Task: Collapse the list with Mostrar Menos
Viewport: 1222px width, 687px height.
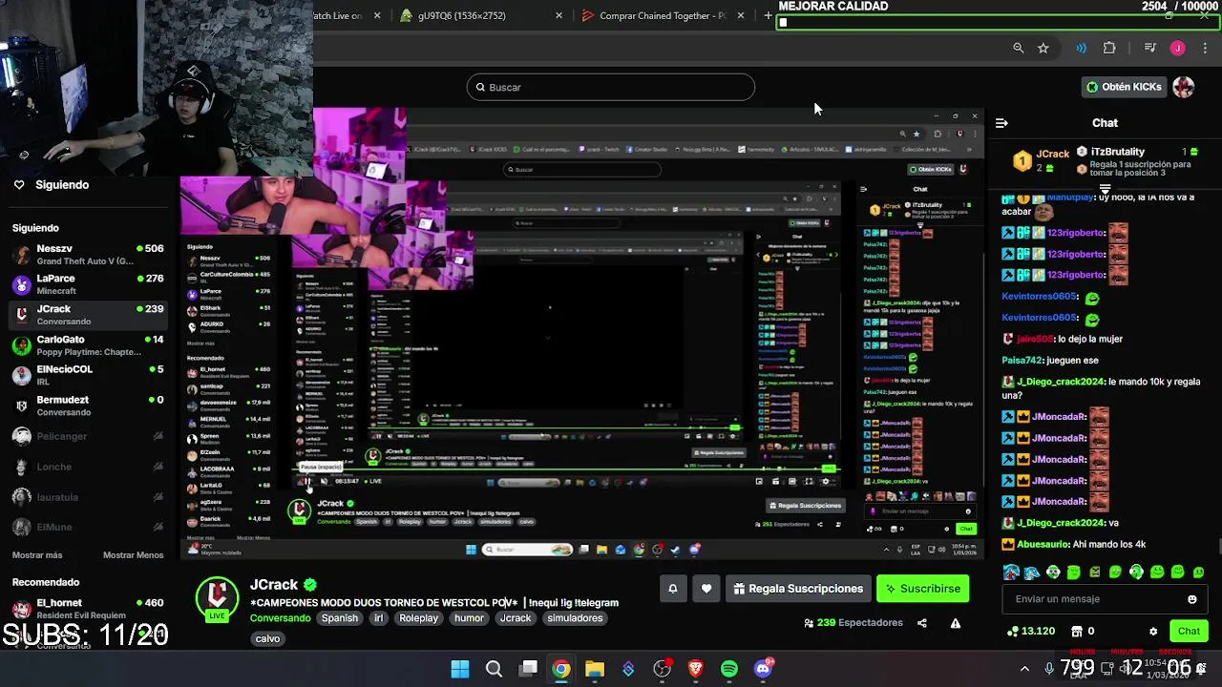Action: [x=133, y=555]
